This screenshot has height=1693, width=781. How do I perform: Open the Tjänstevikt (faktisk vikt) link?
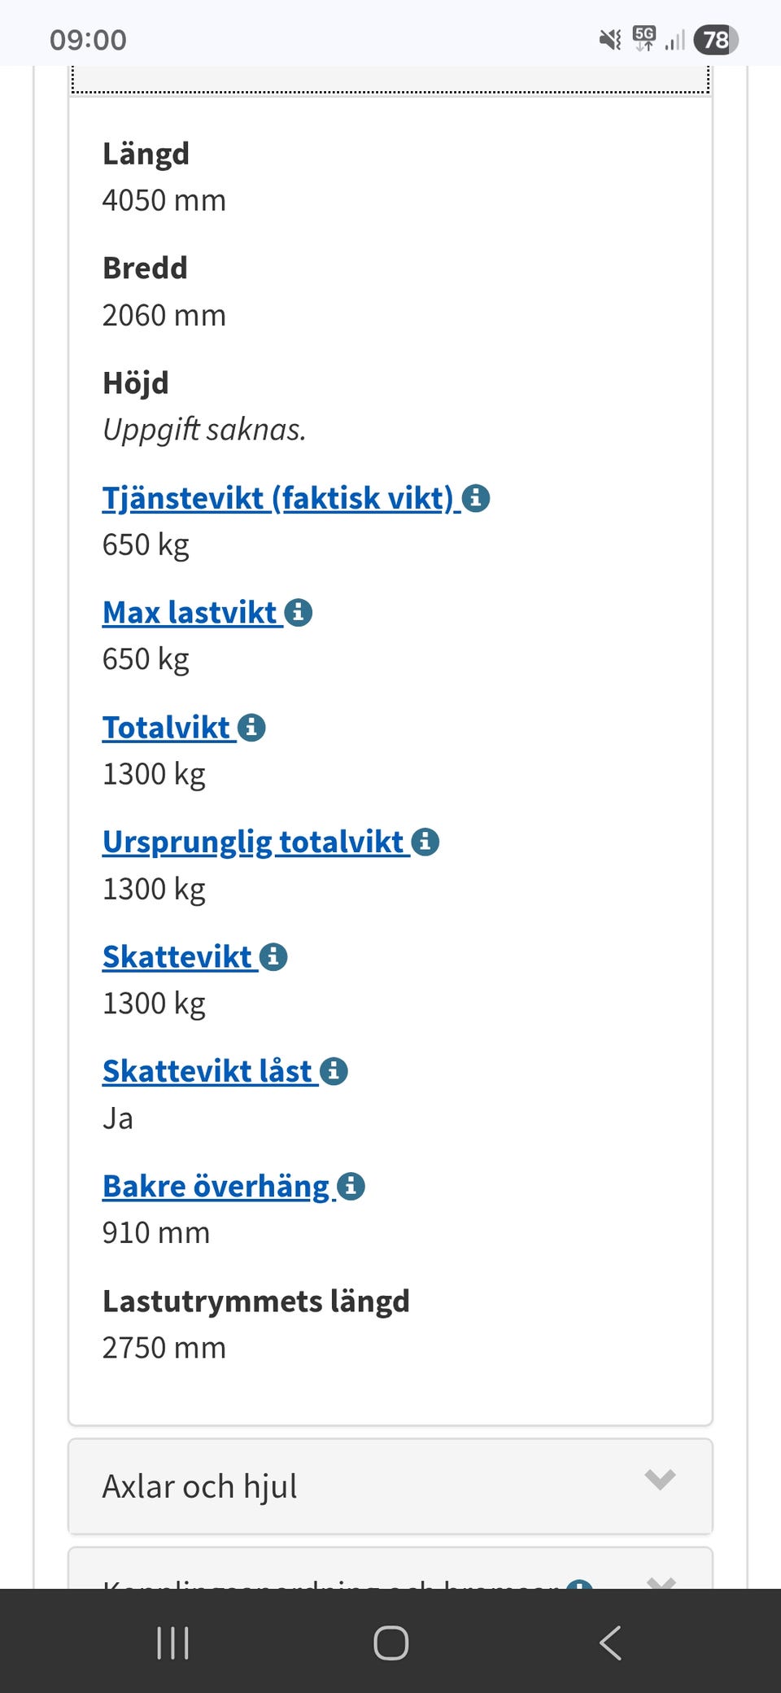pos(277,498)
